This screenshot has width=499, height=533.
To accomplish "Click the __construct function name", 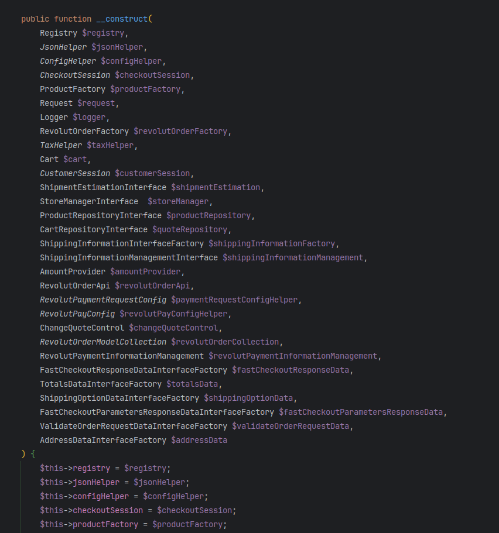I will [x=122, y=19].
